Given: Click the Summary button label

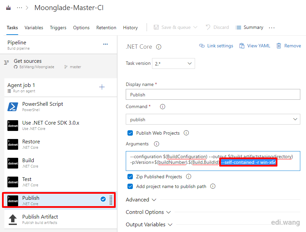Looking at the screenshot, I should pos(254,27).
